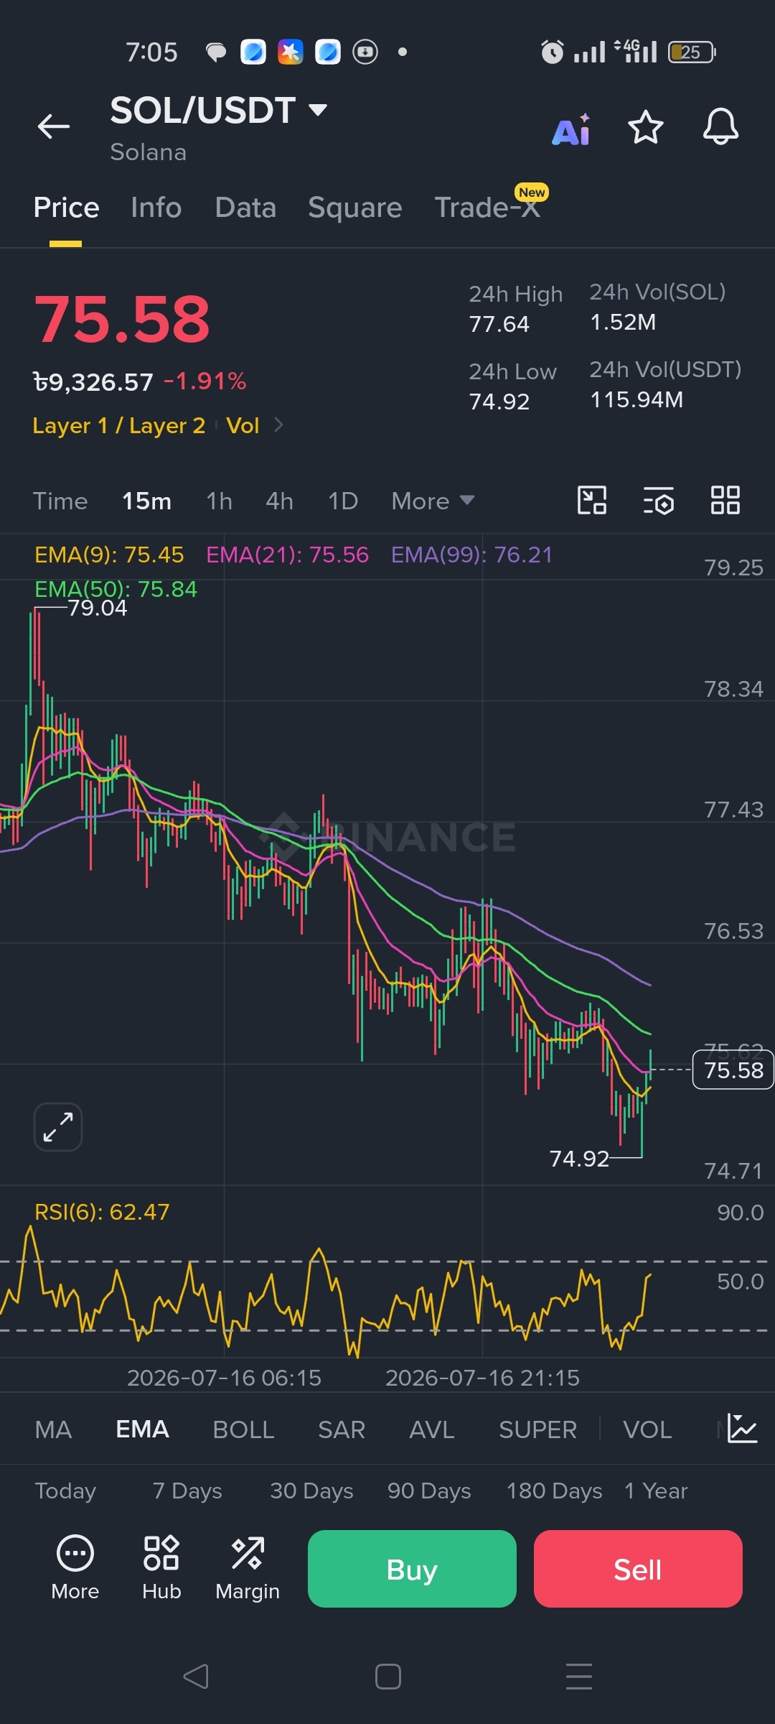Tap the RSI(6): 62.47 label
775x1724 pixels.
click(102, 1212)
